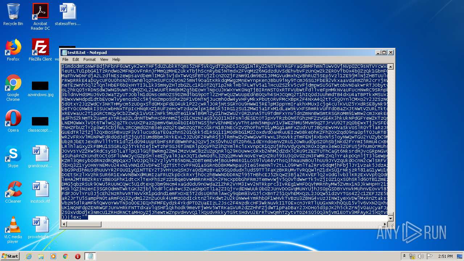Open the Edit menu in Notepad

pyautogui.click(x=76, y=59)
